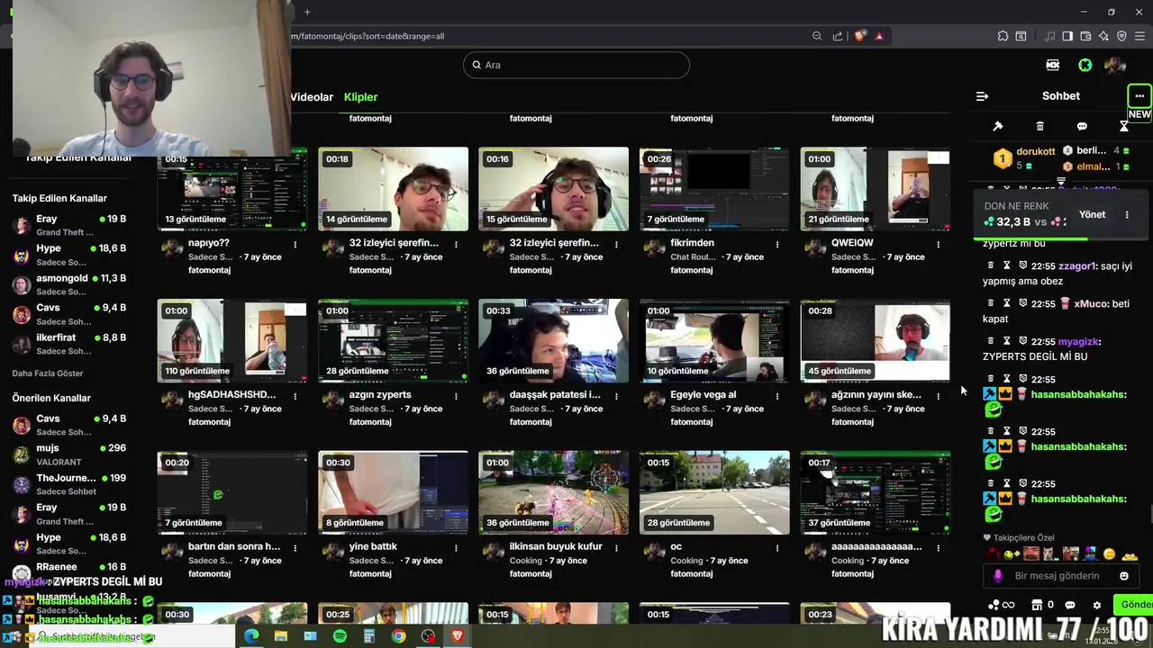Open the Brave VPN shield icon
The height and width of the screenshot is (648, 1153).
pyautogui.click(x=1121, y=36)
